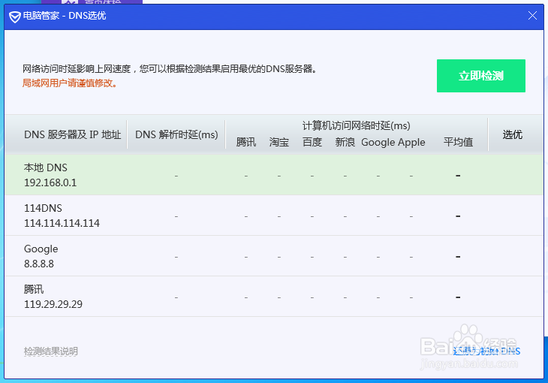Click the 平均值 column header
Image resolution: width=548 pixels, height=383 pixels.
(458, 143)
